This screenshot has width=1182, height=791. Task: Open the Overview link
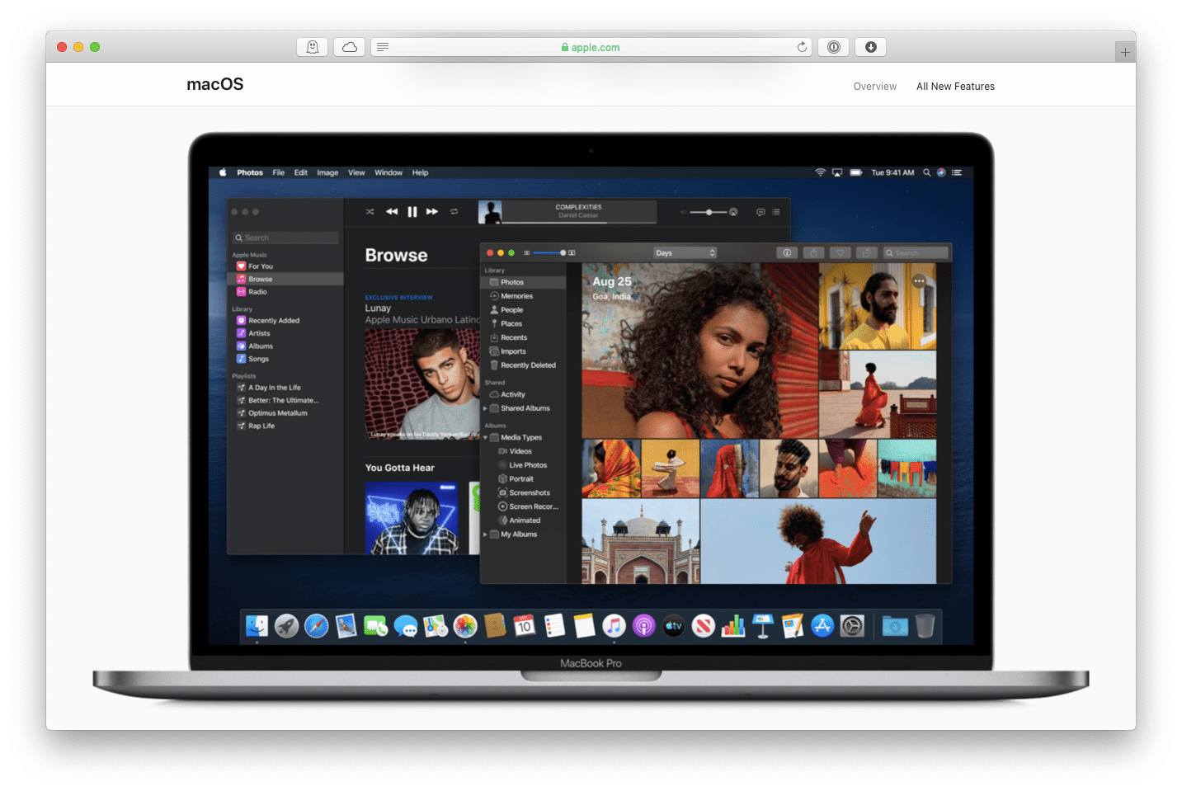tap(875, 87)
